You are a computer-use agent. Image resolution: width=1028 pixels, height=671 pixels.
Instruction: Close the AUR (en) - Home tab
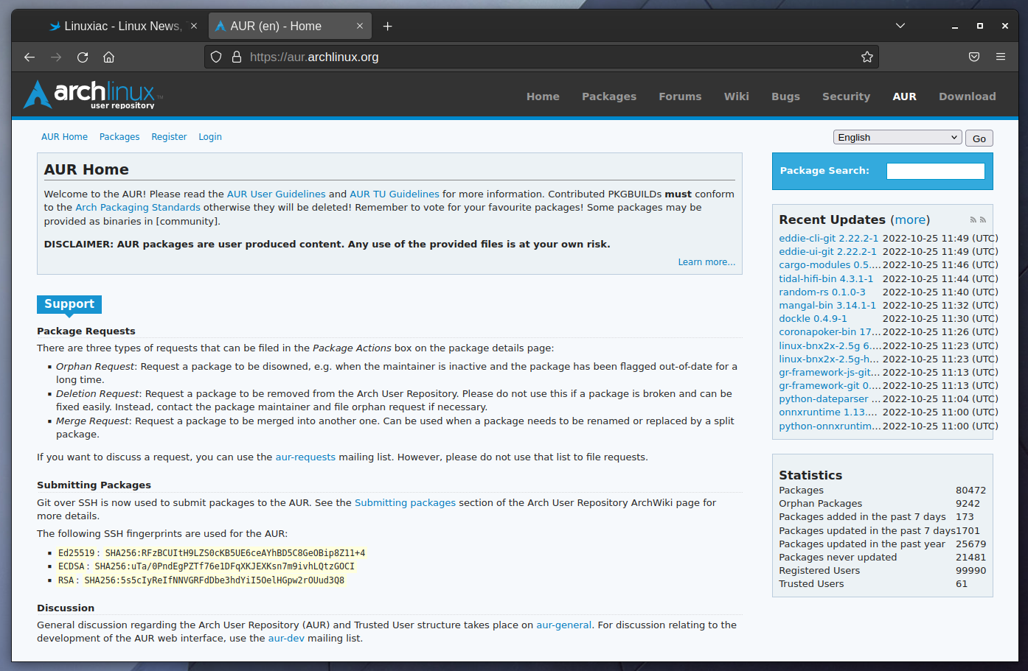point(360,26)
